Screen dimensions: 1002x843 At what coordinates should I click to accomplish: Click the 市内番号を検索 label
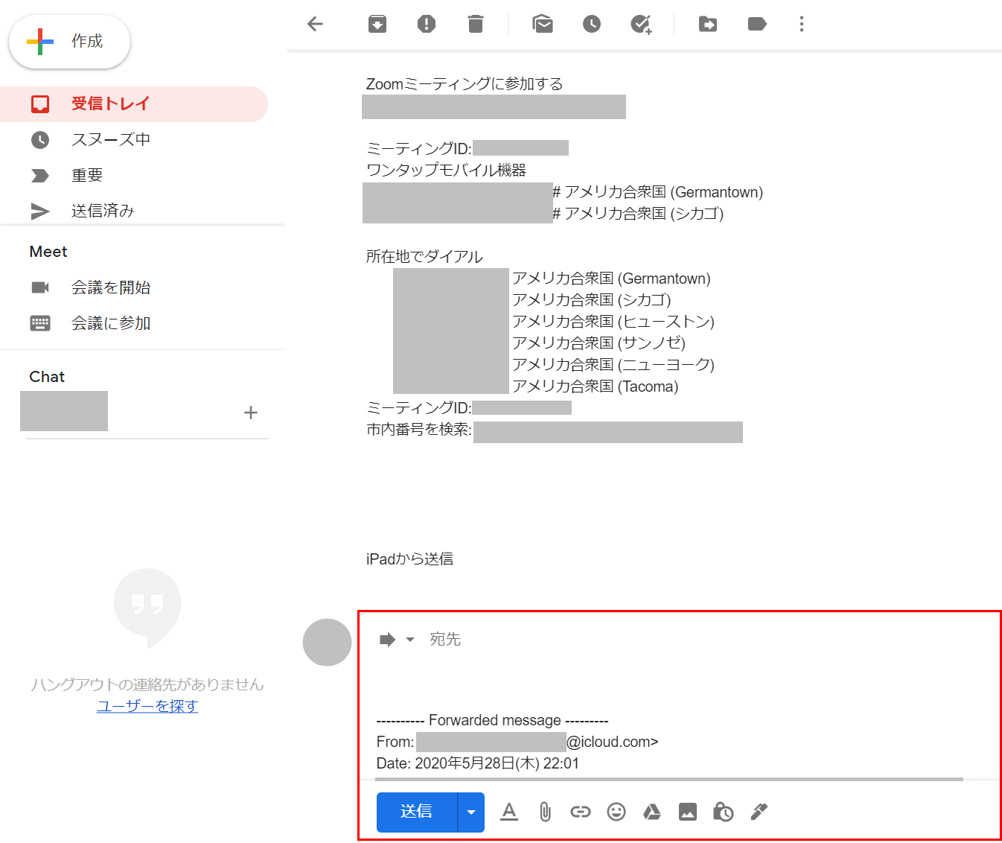(418, 430)
